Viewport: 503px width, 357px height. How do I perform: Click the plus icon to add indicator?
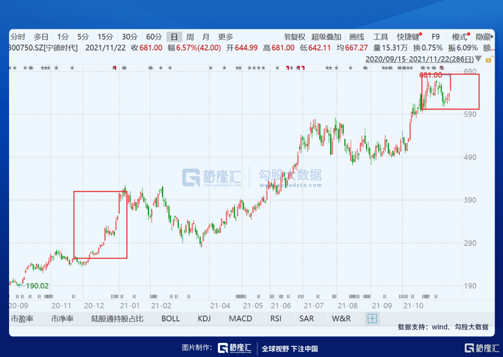tap(372, 319)
